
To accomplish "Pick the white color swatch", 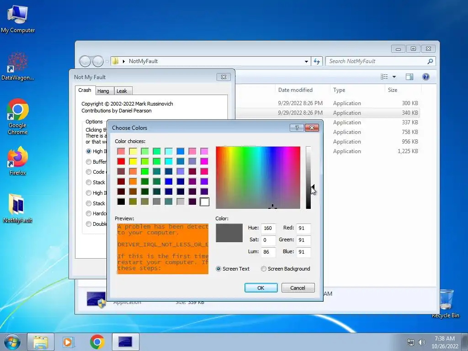I will pyautogui.click(x=204, y=202).
